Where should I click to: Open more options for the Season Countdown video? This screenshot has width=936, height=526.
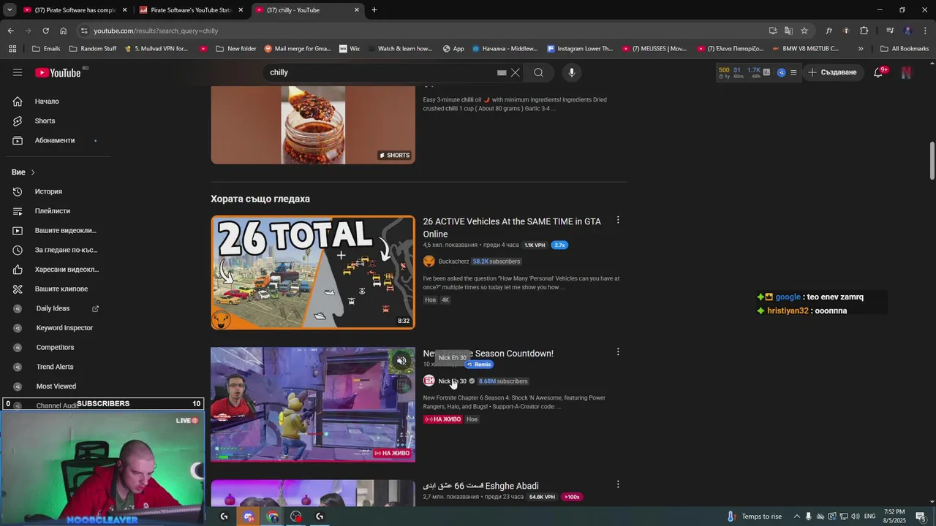[x=618, y=352]
